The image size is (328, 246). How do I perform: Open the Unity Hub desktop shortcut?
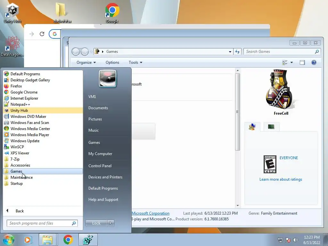(12, 13)
